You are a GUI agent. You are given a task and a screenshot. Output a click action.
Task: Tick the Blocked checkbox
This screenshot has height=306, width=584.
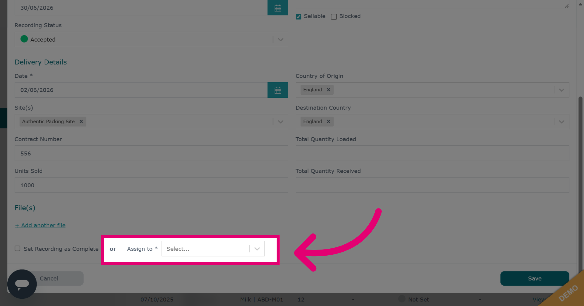[x=334, y=17]
